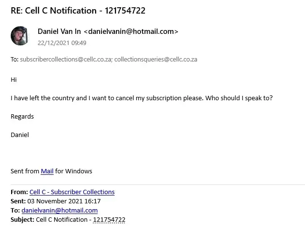Click the bold Subject: label

[22, 220]
